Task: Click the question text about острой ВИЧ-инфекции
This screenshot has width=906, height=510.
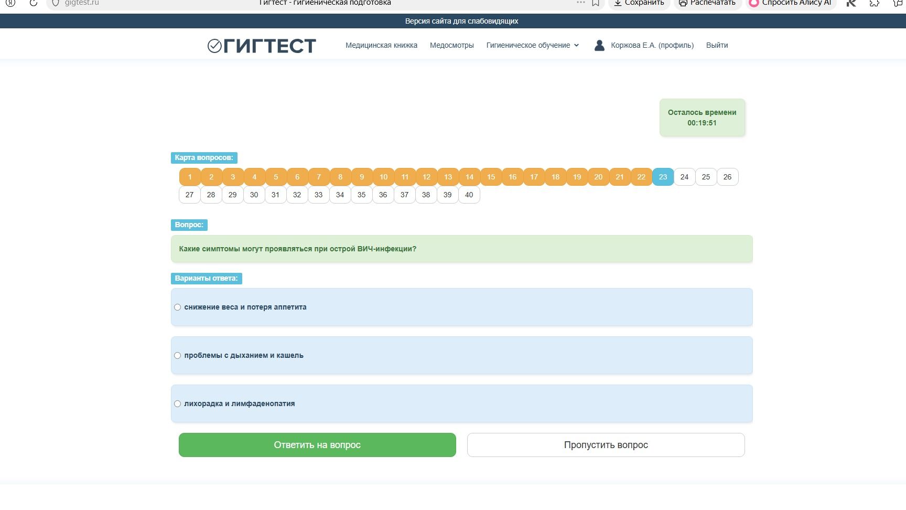Action: pos(297,249)
